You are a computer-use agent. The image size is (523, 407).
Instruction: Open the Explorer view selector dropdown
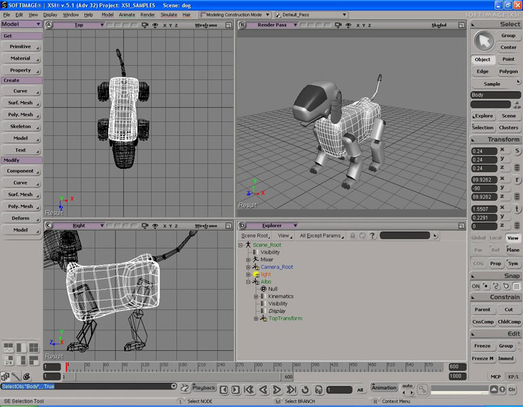272,225
